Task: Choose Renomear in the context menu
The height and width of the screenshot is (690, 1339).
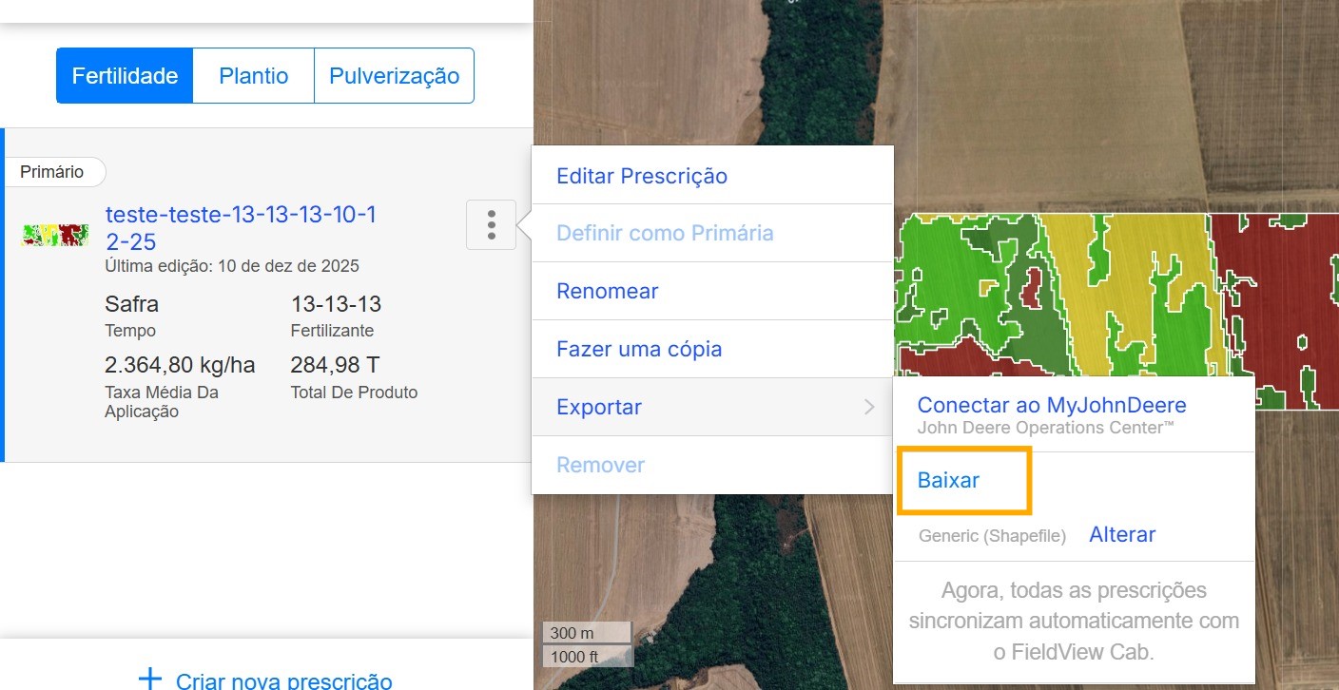Action: (x=607, y=291)
